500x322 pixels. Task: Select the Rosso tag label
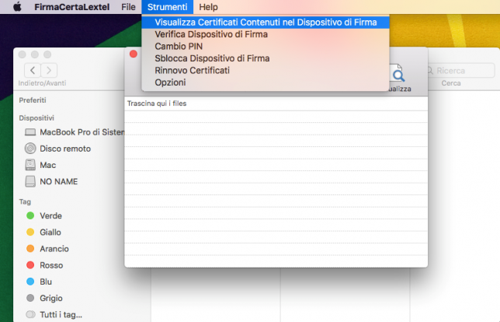point(51,265)
